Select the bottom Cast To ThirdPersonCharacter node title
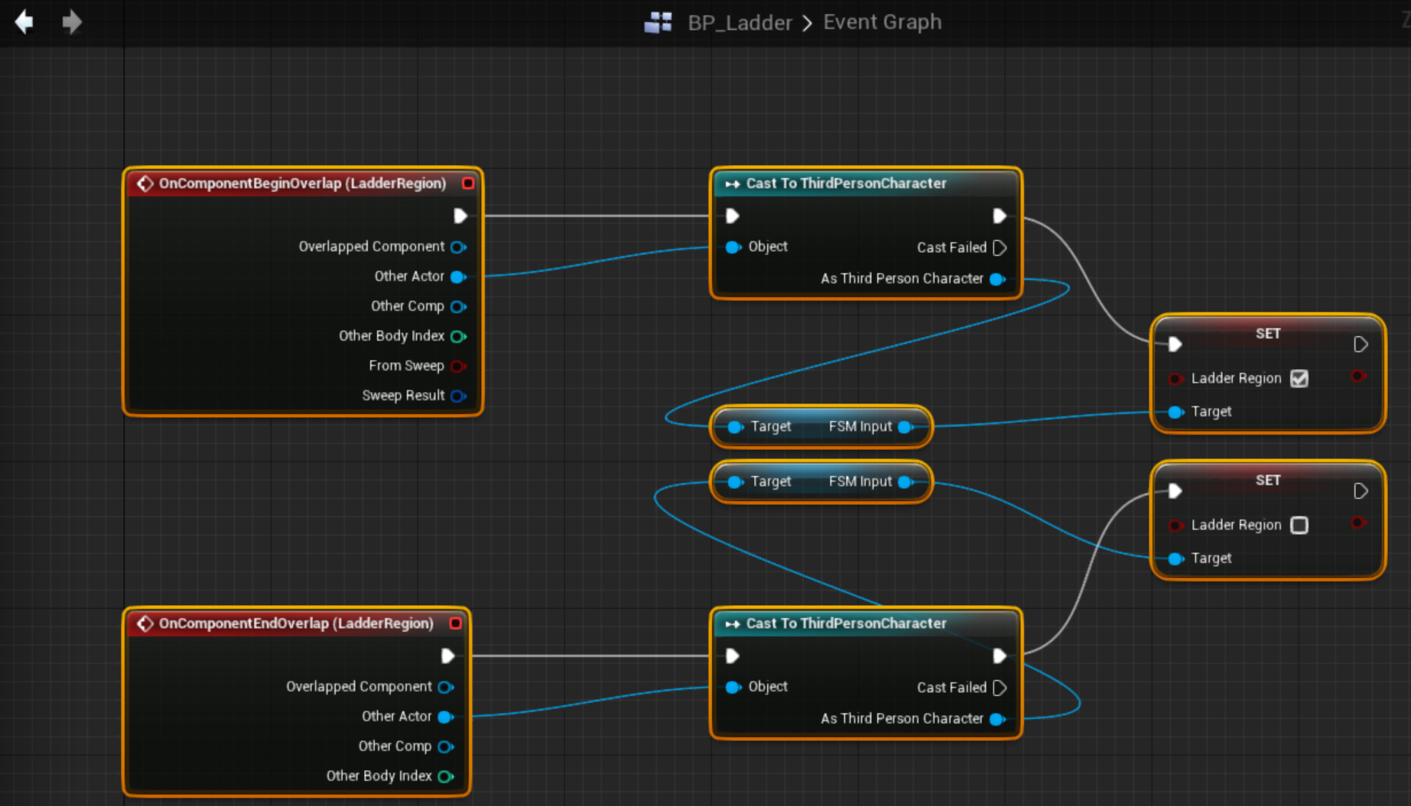The width and height of the screenshot is (1411, 806). click(x=846, y=623)
